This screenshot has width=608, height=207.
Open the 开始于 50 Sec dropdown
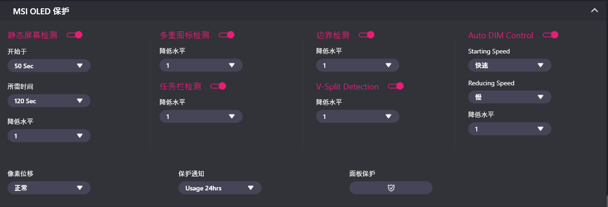click(x=49, y=66)
